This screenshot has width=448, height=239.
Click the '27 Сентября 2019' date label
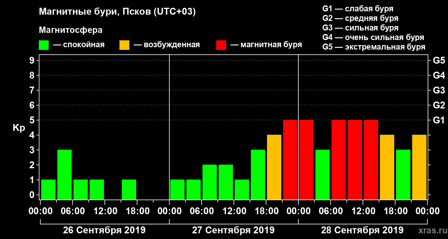pyautogui.click(x=233, y=230)
